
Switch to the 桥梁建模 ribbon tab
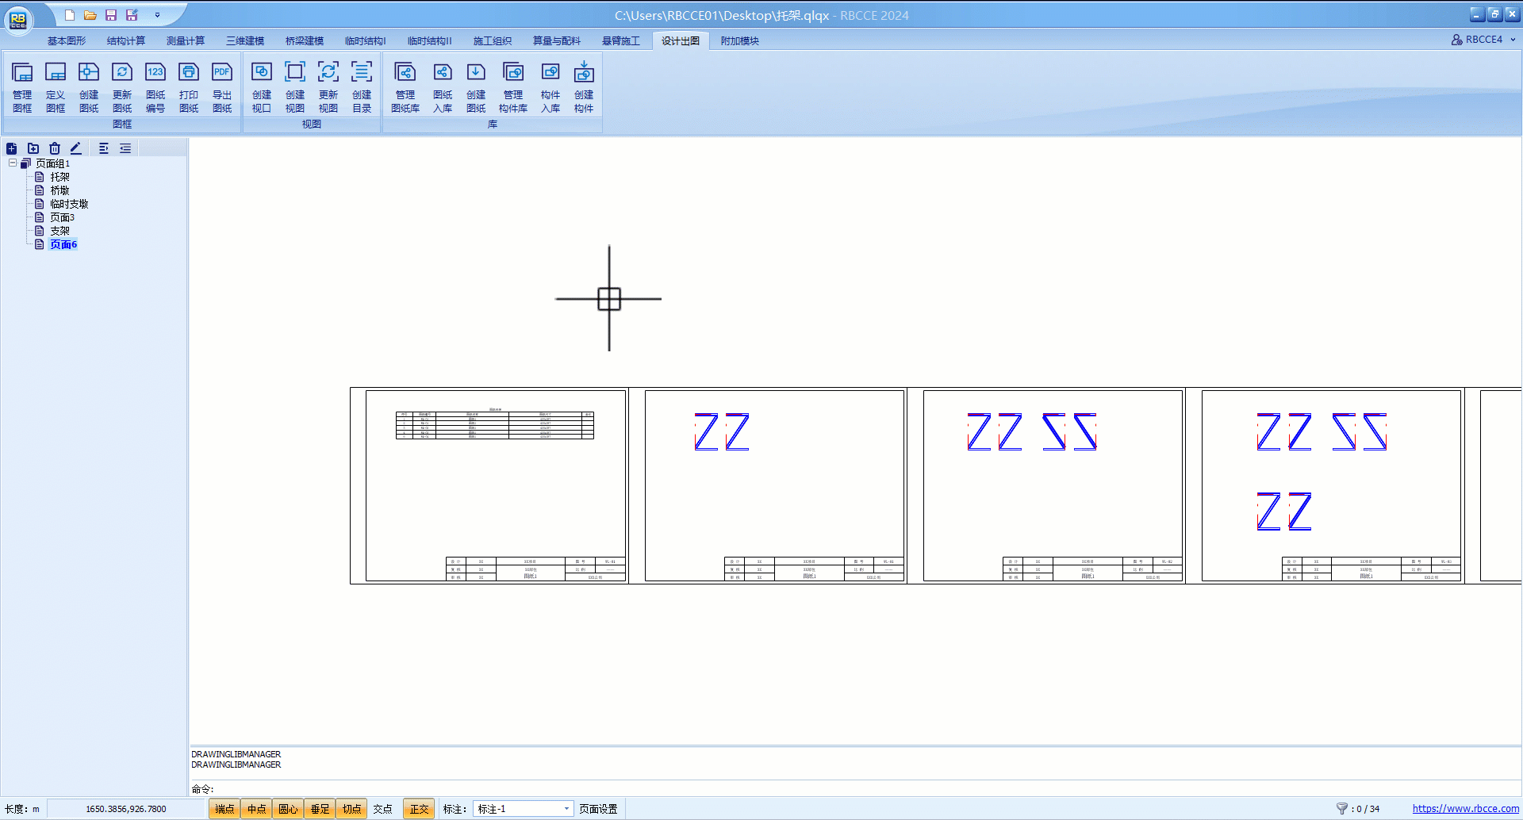click(305, 41)
